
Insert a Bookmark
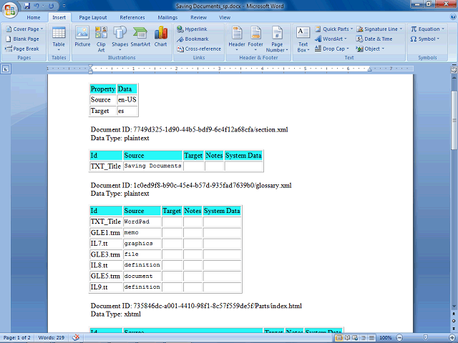coord(193,39)
